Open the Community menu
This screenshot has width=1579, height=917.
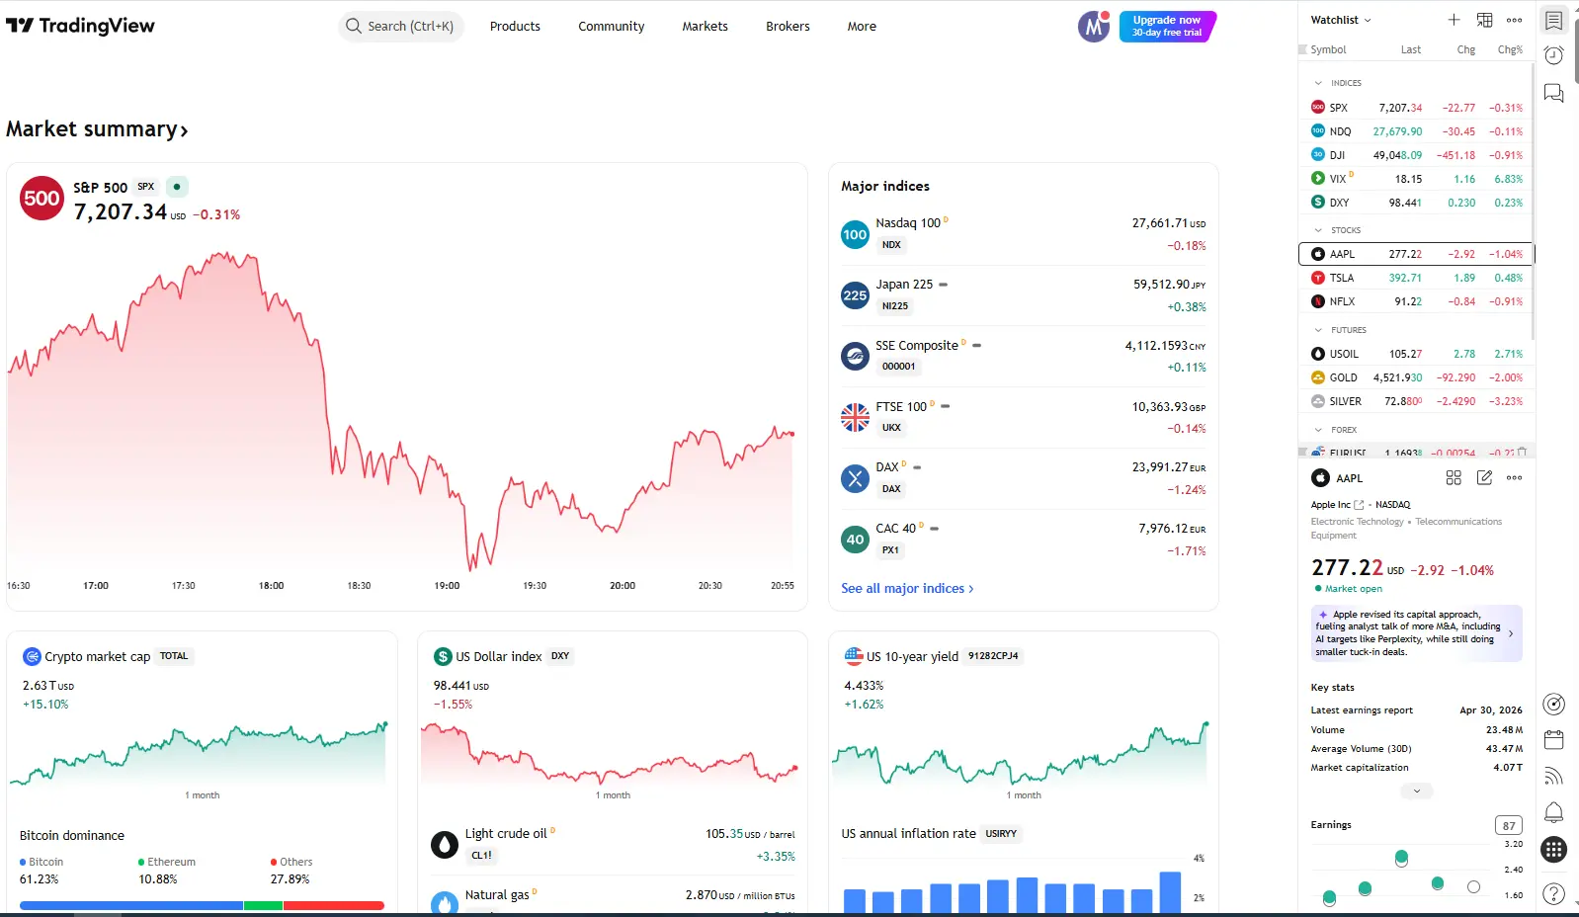(x=611, y=27)
